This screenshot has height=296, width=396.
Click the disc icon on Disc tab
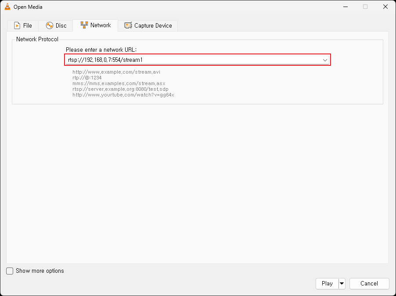tap(50, 26)
